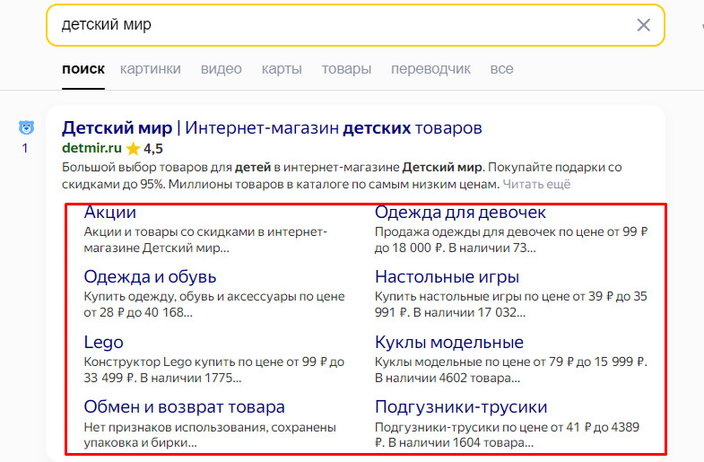Open the "карты" tab
This screenshot has width=704, height=462.
pos(282,69)
